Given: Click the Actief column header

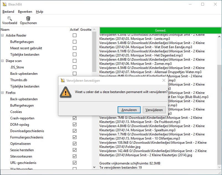Looking at the screenshot, I should click(x=74, y=30).
